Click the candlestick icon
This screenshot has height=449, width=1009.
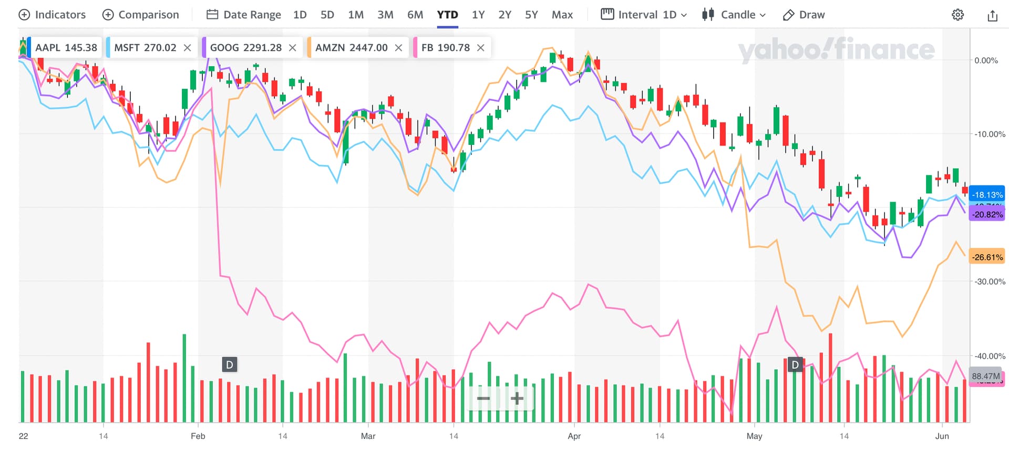coord(708,15)
